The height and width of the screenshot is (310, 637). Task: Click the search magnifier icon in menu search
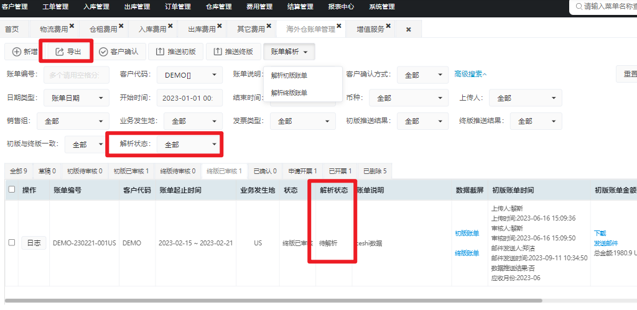(x=578, y=6)
